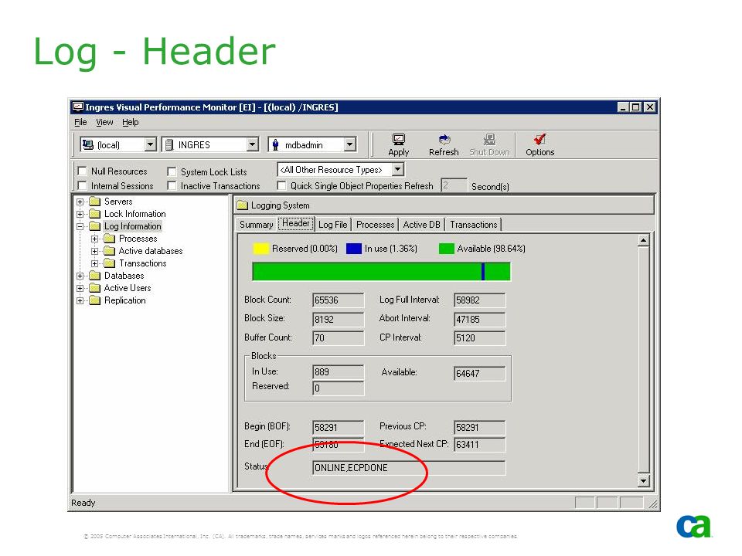Screen dimensions: 742x556
Task: Click the scroll down arrow in Header pane
Action: (x=643, y=481)
